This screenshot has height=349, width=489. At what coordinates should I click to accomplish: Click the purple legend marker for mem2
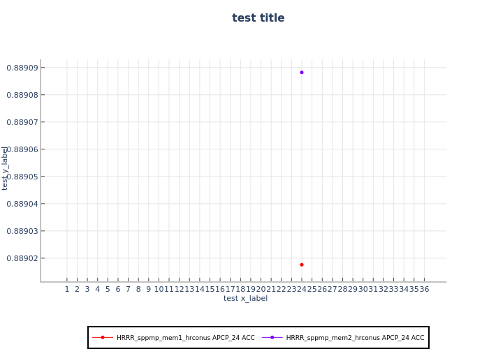click(272, 338)
